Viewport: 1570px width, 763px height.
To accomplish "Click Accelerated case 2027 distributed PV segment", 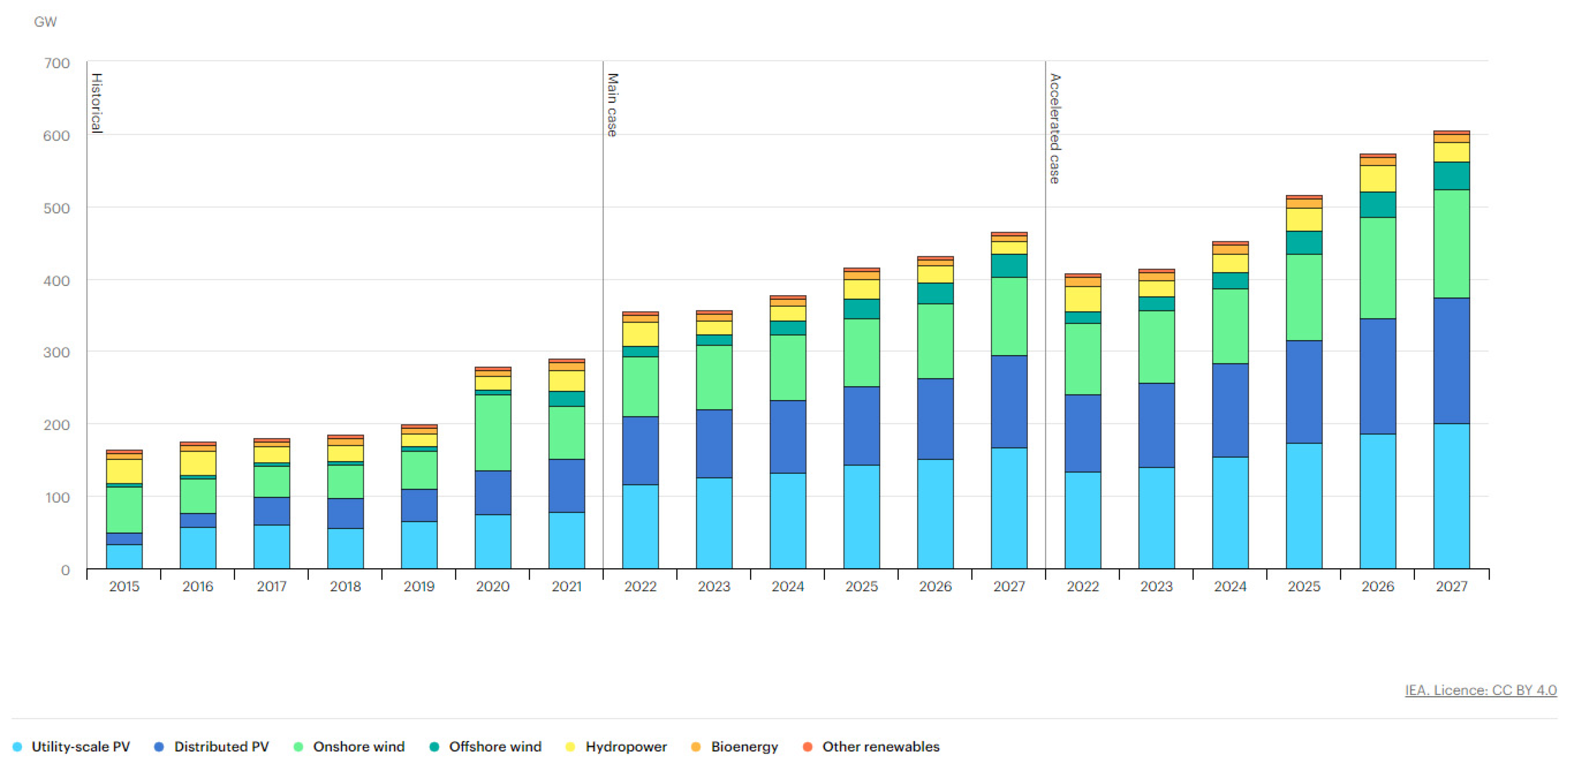I will point(1451,360).
